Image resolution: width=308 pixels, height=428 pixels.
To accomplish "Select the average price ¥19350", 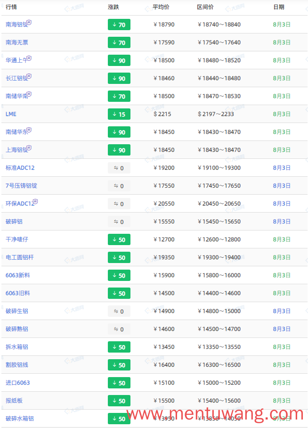I will pyautogui.click(x=164, y=257).
